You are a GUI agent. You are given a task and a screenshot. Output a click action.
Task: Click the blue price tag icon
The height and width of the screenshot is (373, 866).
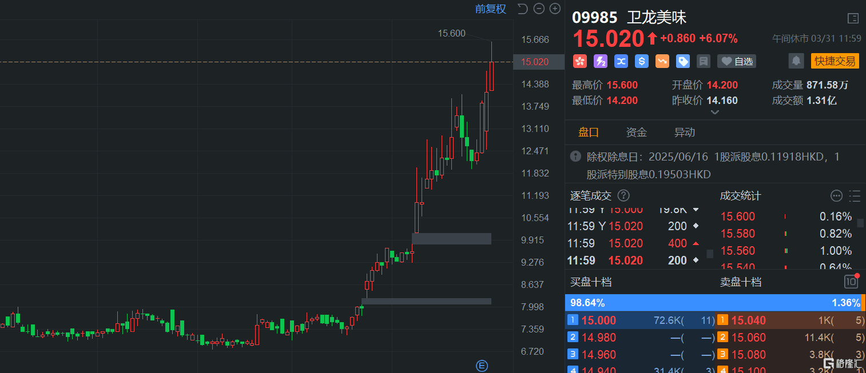coord(683,61)
